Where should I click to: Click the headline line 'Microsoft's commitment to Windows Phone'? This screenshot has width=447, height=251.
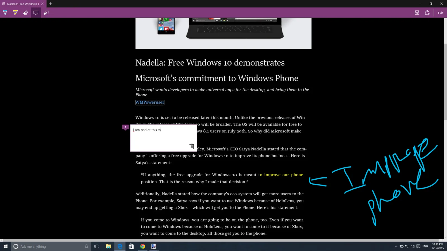[217, 78]
